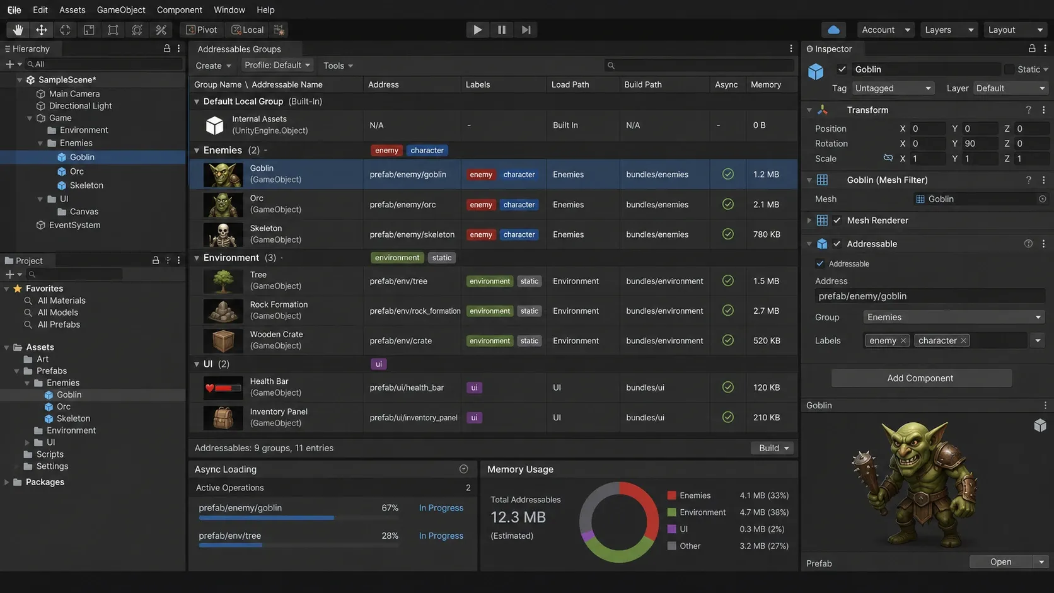Open Addressables Groups panel options menu

point(791,49)
